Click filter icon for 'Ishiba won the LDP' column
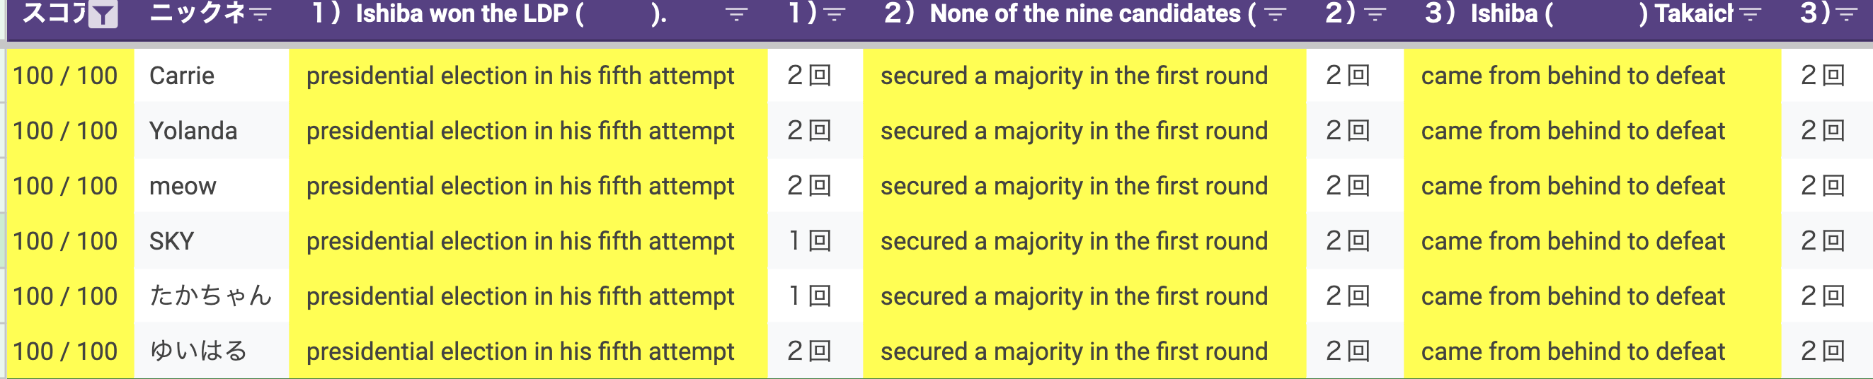The height and width of the screenshot is (379, 1873). point(736,15)
